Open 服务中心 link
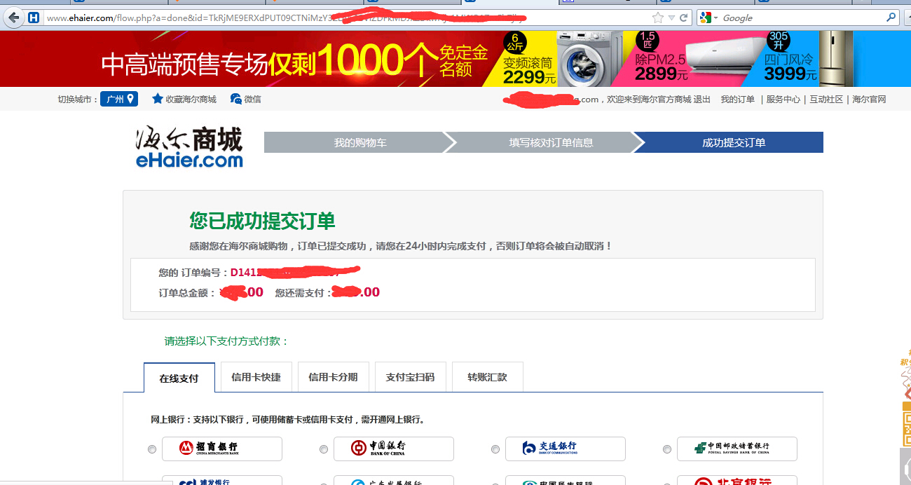Image resolution: width=911 pixels, height=485 pixels. 783,100
